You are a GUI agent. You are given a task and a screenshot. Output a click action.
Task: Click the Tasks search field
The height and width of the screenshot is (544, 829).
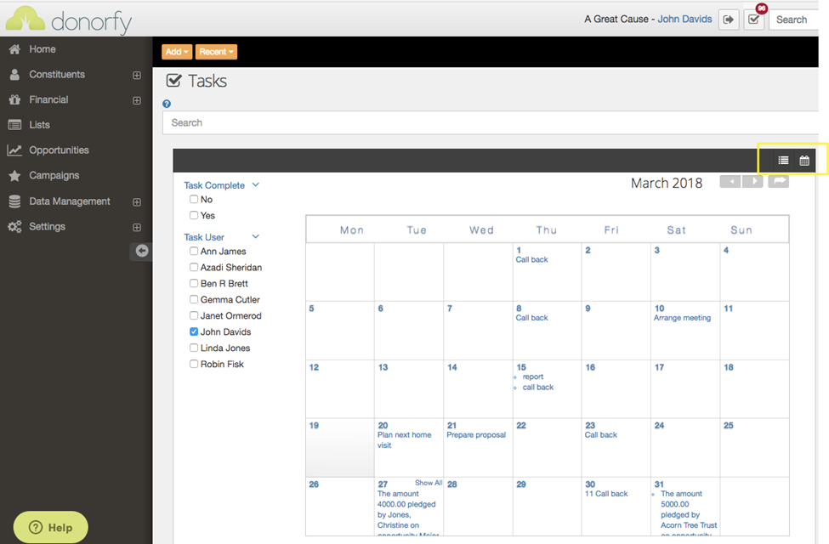pyautogui.click(x=493, y=122)
